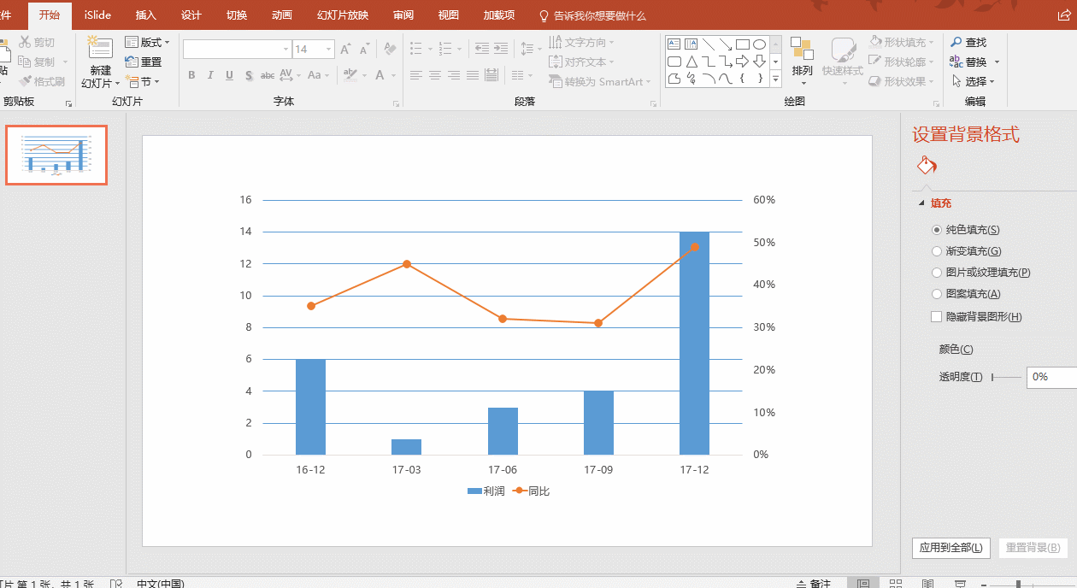Screen dimensions: 1077x588
Task: Expand the Layout (版式) dropdown
Action: pyautogui.click(x=148, y=42)
